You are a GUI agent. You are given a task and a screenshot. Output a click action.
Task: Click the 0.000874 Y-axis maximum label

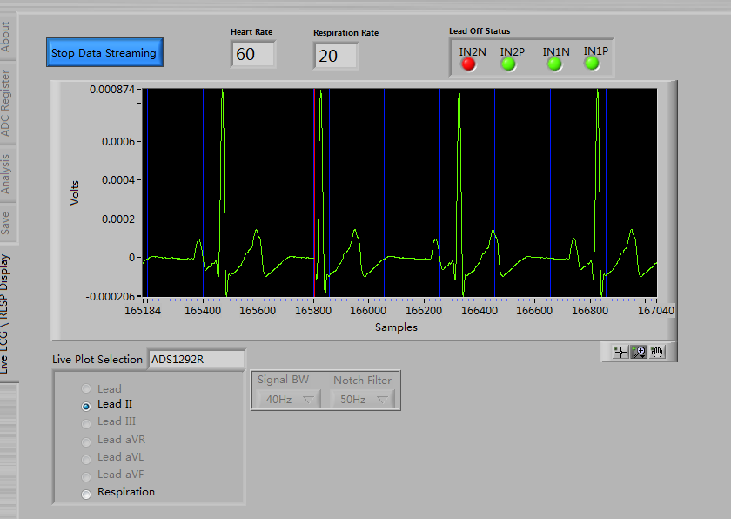click(x=112, y=89)
